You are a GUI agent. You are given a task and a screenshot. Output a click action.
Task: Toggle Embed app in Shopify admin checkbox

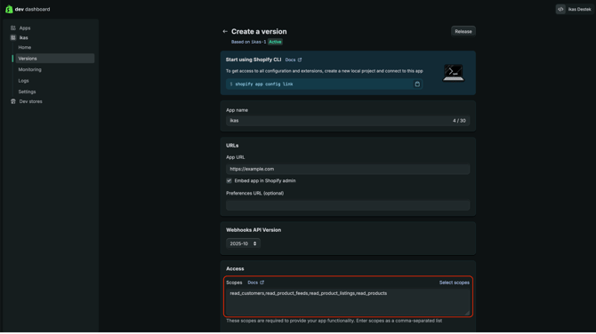tap(229, 181)
